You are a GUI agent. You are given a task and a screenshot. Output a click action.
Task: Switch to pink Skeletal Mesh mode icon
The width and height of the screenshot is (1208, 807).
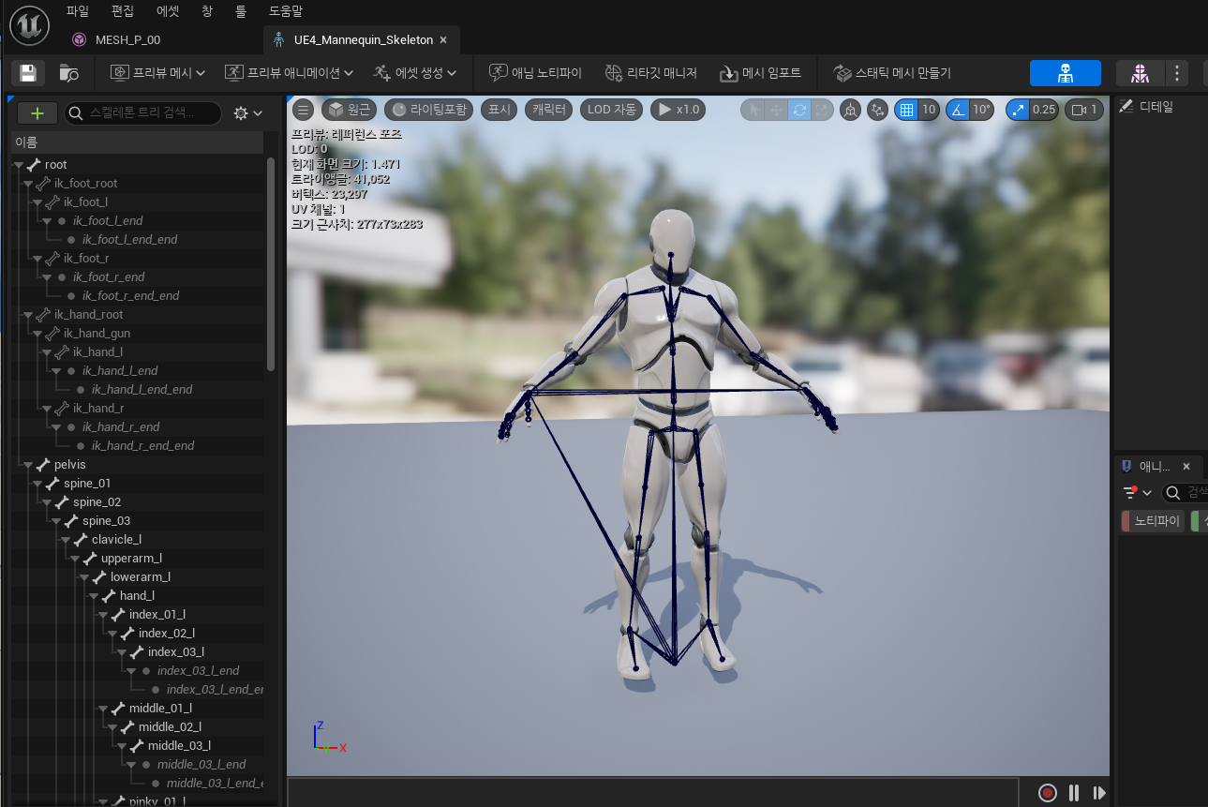pyautogui.click(x=1140, y=73)
